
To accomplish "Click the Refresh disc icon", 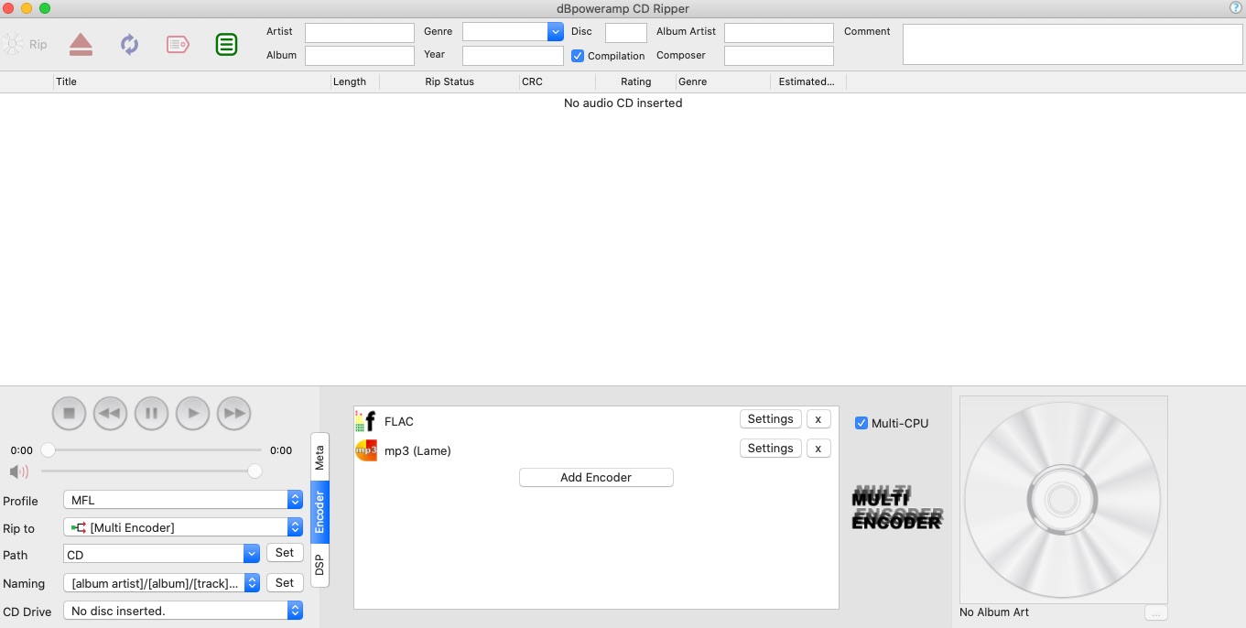I will pyautogui.click(x=130, y=44).
